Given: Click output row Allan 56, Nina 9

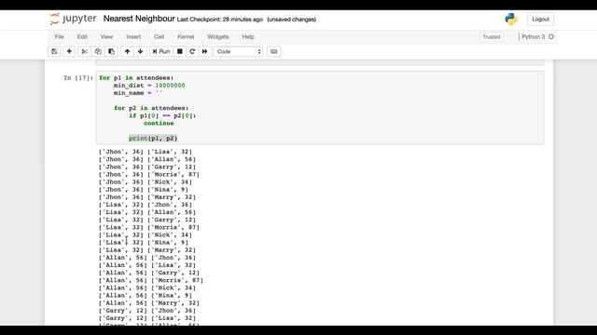Looking at the screenshot, I should [146, 296].
